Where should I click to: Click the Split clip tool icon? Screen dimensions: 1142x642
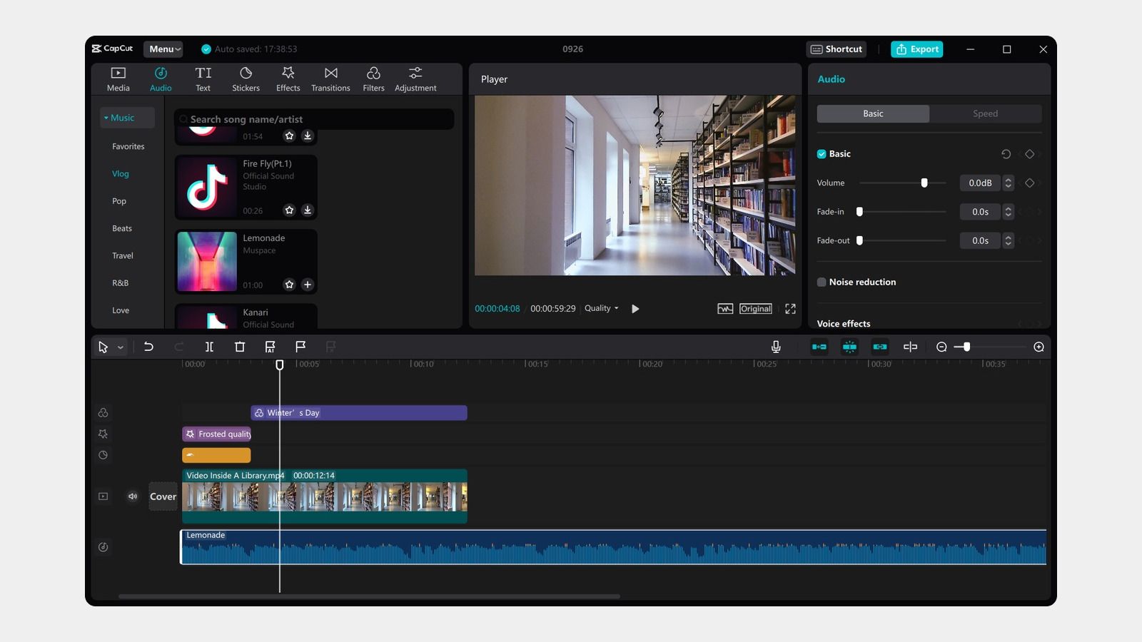[x=209, y=347]
